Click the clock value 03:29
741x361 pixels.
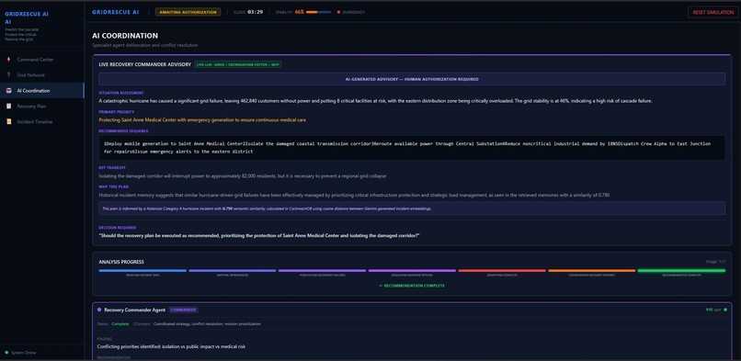click(256, 12)
